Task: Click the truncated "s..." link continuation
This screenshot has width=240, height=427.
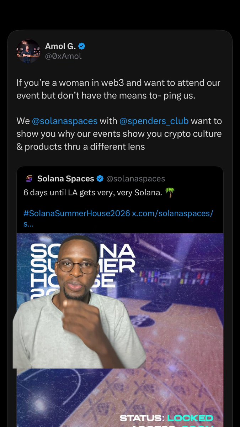Action: pos(28,225)
